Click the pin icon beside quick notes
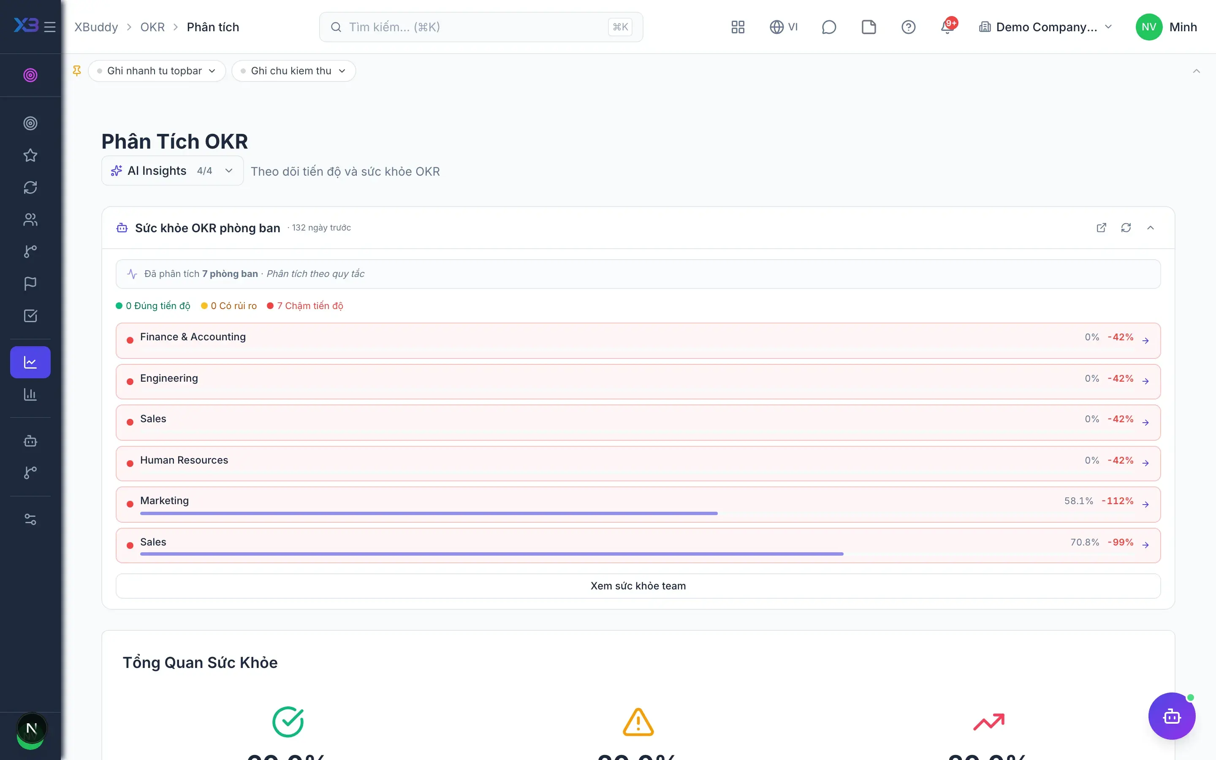This screenshot has height=760, width=1216. (77, 71)
